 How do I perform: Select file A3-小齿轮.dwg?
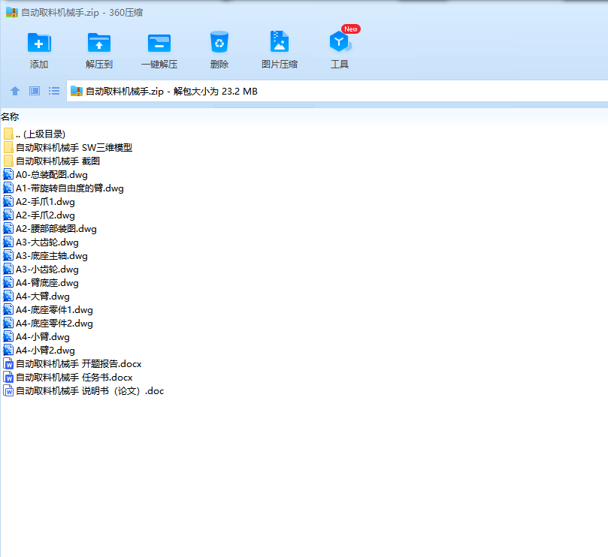pyautogui.click(x=41, y=269)
